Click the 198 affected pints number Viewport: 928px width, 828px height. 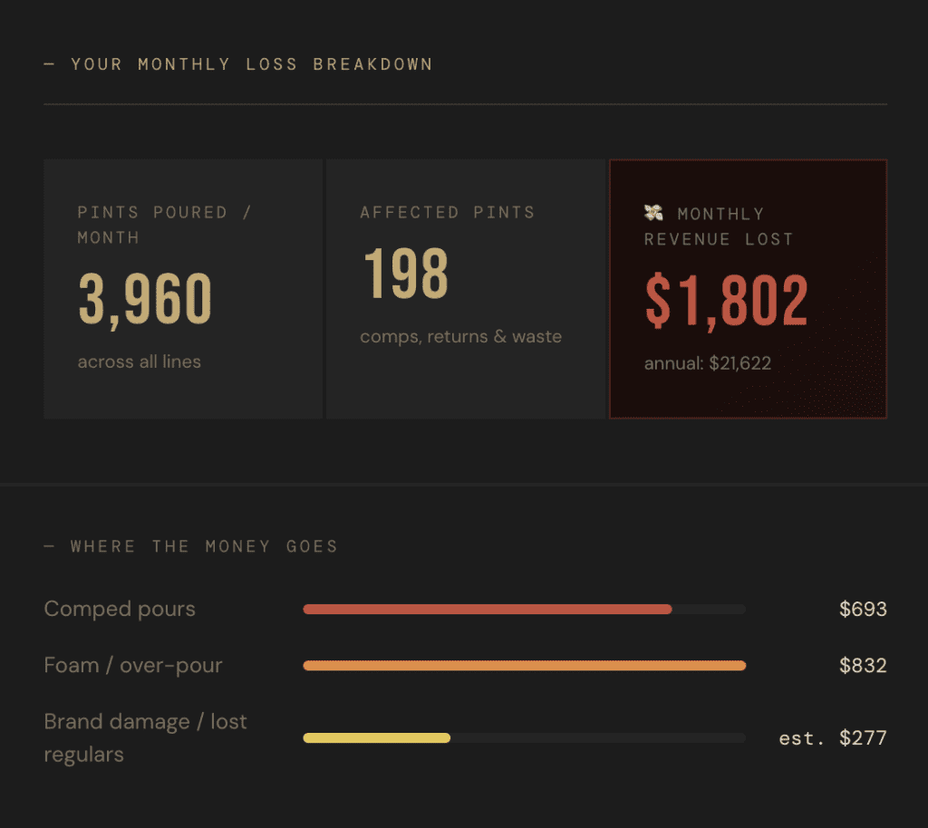[405, 272]
